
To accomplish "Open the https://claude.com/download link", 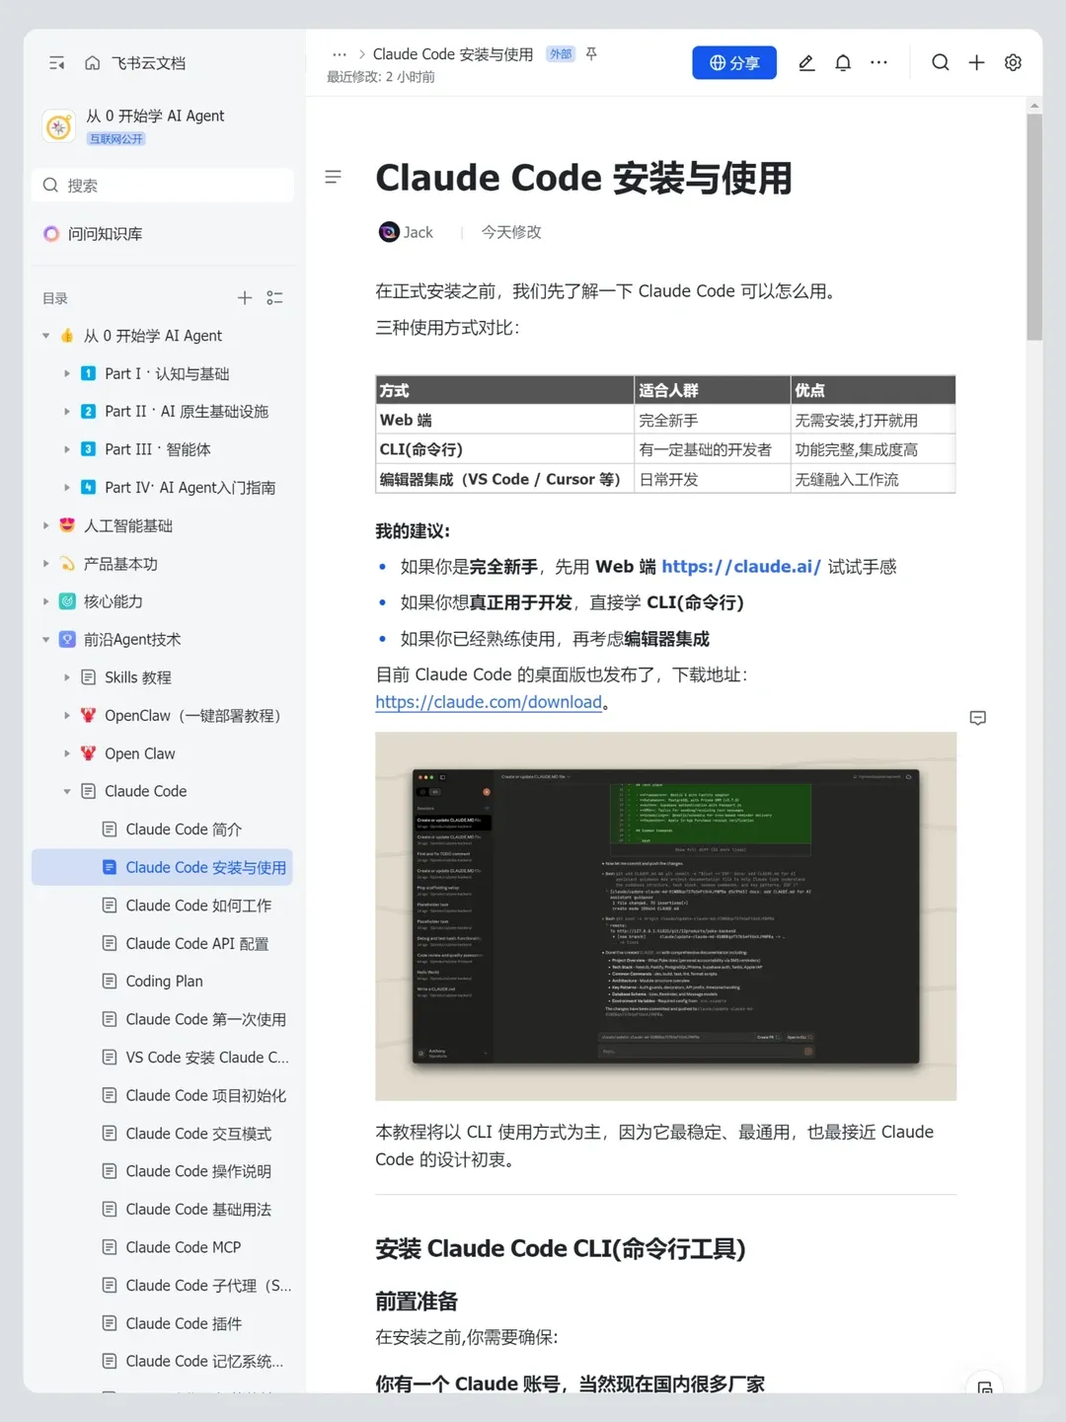I will click(x=489, y=702).
